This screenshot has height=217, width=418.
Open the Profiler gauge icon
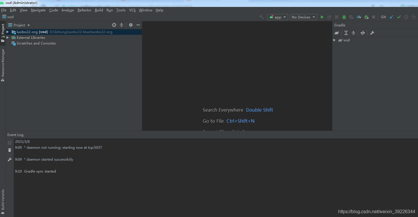(x=359, y=17)
